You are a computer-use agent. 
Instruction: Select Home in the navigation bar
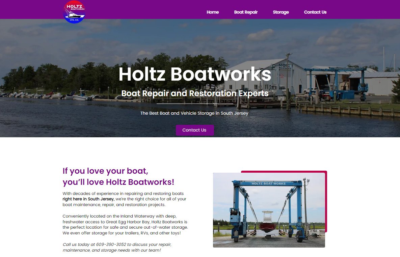[x=212, y=12]
